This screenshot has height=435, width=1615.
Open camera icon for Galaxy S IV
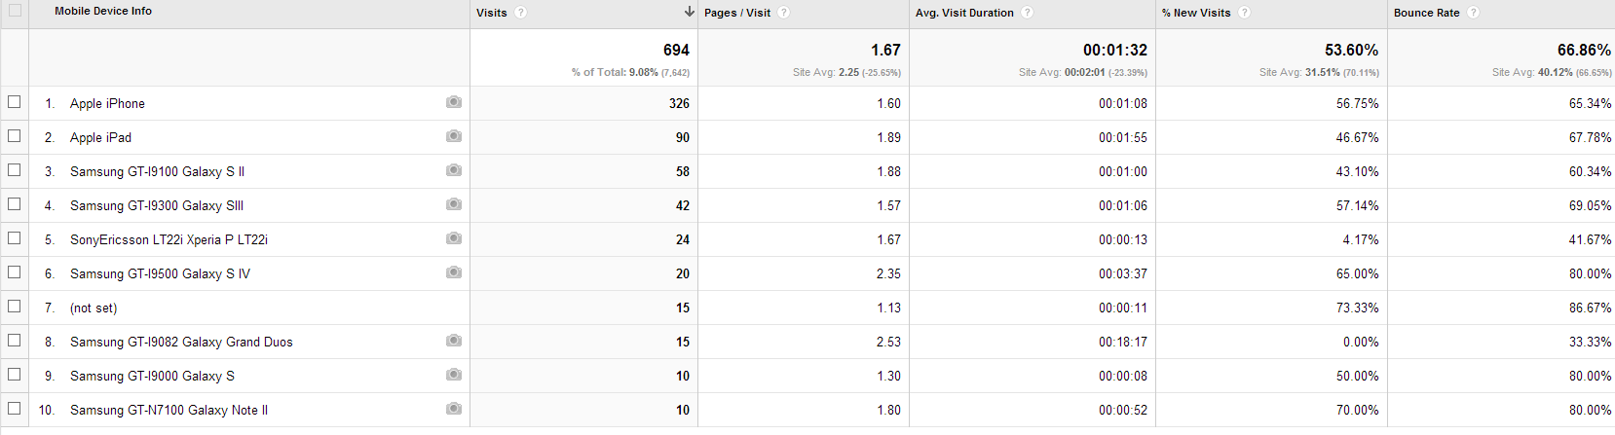[454, 272]
